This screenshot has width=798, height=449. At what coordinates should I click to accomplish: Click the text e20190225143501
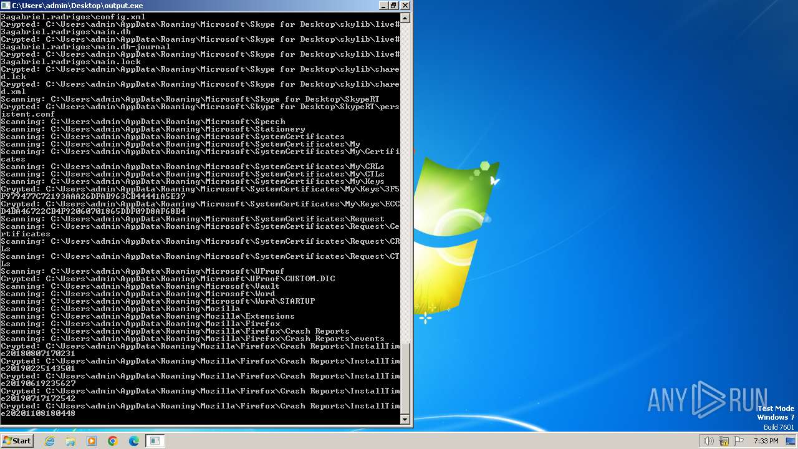38,369
